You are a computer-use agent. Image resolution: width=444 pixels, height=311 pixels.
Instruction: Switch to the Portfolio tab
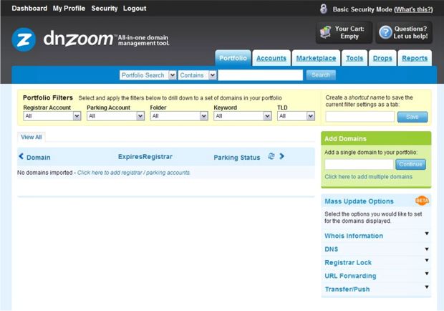(x=233, y=58)
